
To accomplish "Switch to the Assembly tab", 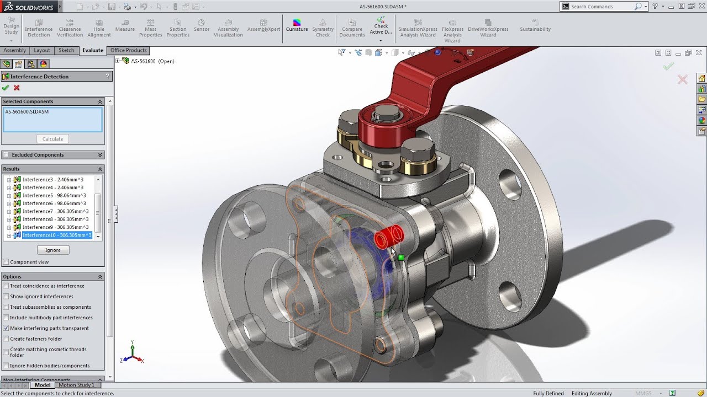I will point(15,50).
